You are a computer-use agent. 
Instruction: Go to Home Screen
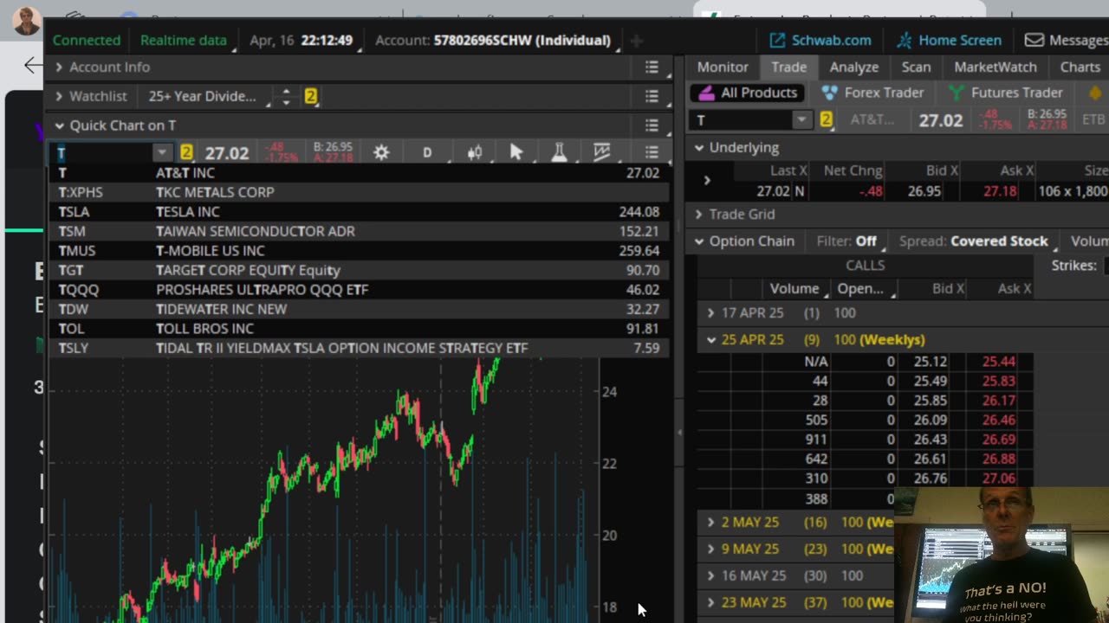point(949,40)
